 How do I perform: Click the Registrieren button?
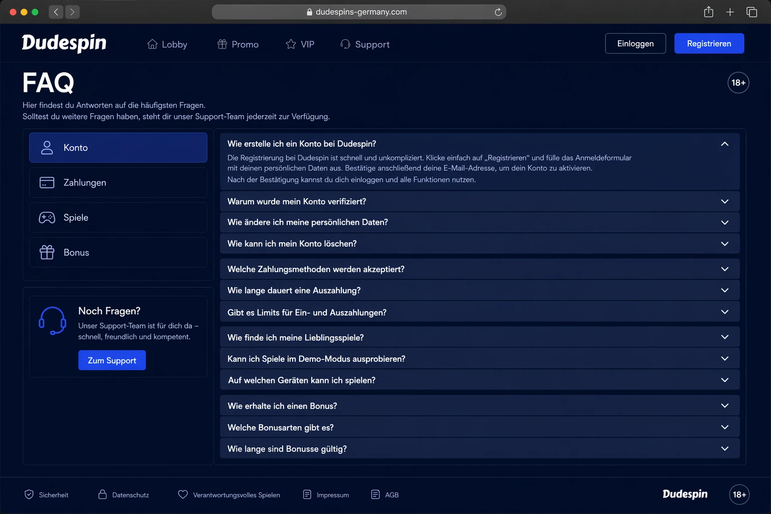pyautogui.click(x=709, y=44)
